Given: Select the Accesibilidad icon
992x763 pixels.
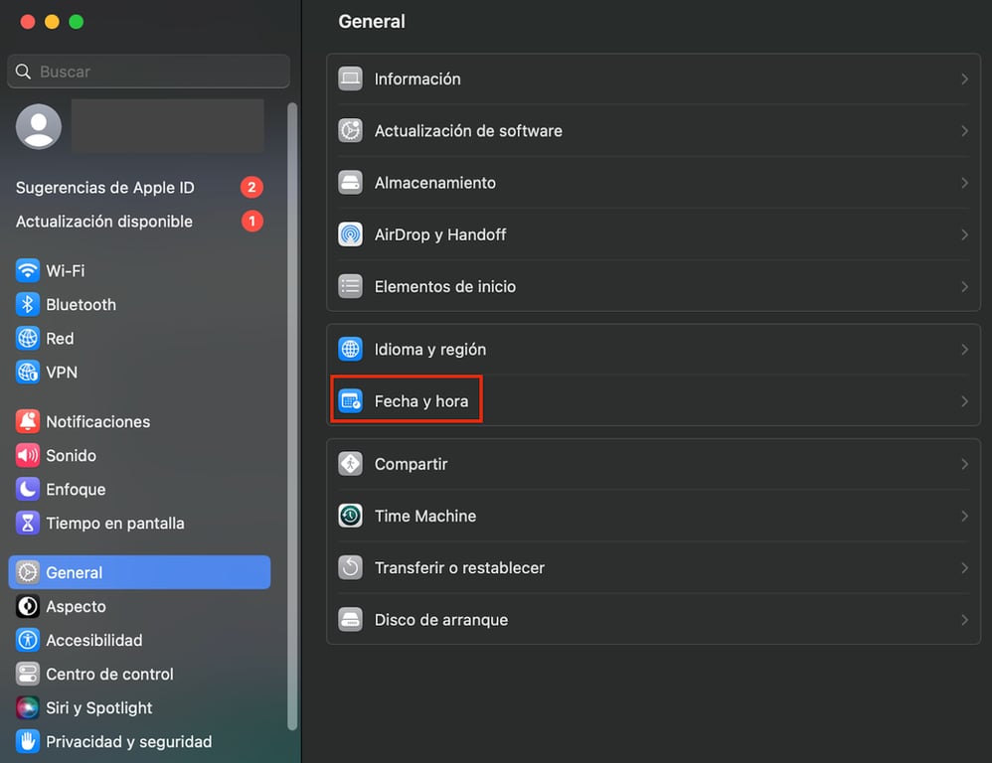Looking at the screenshot, I should tap(26, 640).
